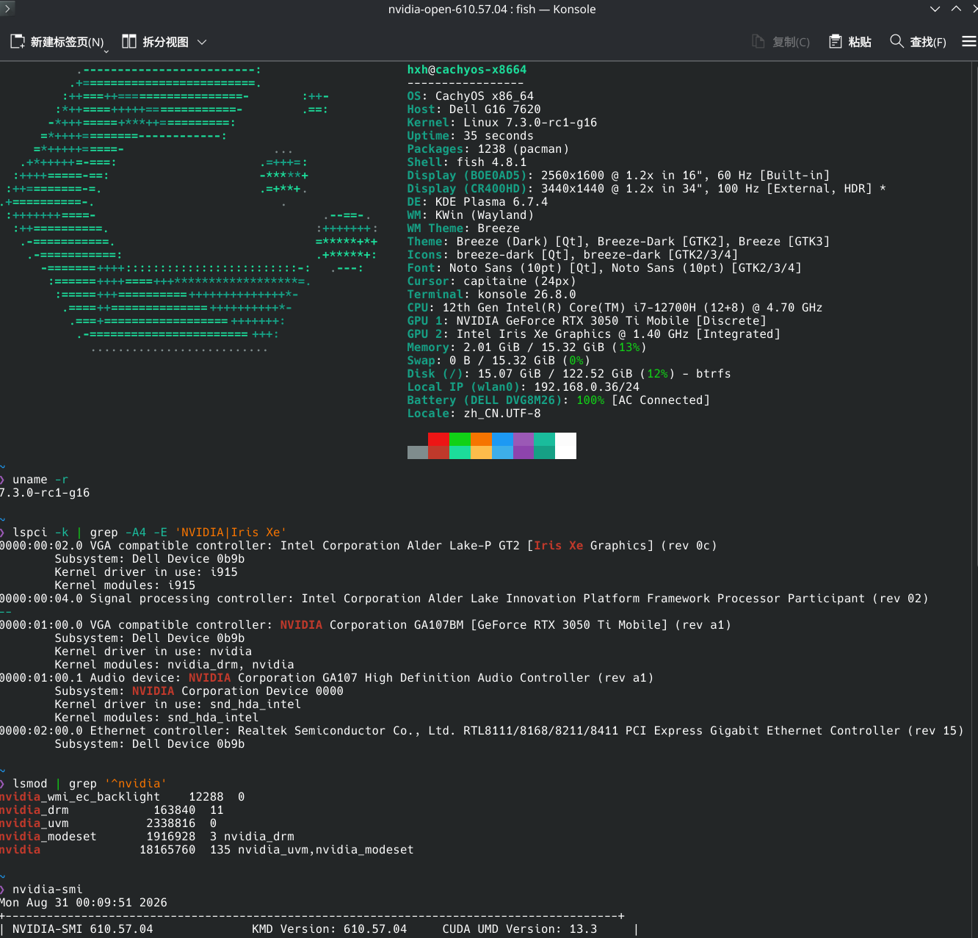Click the 'KMD Version: 610.57.04' text
The width and height of the screenshot is (978, 938).
click(329, 929)
